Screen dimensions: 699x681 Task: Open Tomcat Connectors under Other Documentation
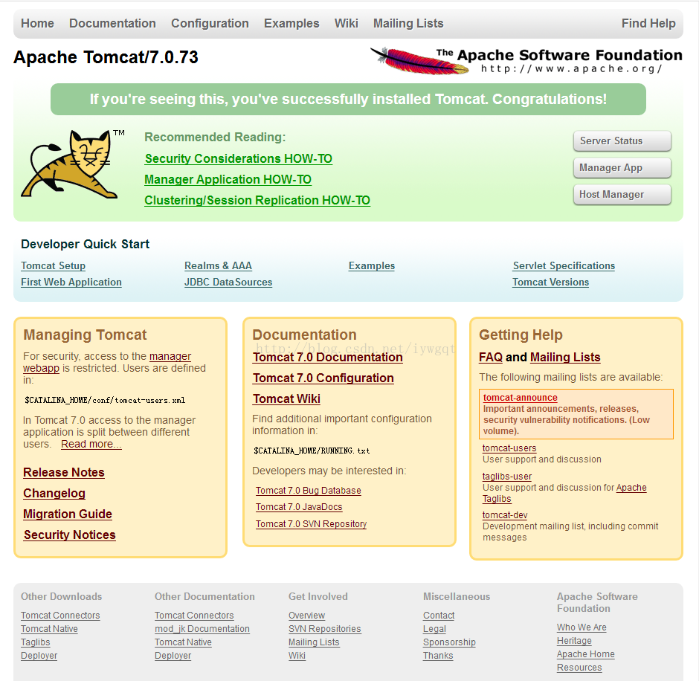[x=194, y=616]
